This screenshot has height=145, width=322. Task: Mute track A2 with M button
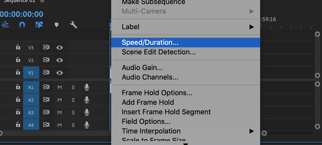(60, 100)
